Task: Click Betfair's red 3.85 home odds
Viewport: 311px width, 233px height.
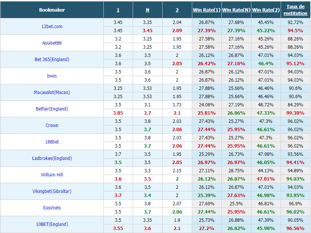Action: [118, 113]
